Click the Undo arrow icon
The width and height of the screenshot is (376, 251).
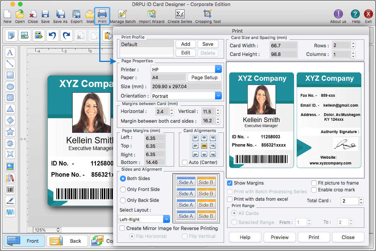point(53,36)
